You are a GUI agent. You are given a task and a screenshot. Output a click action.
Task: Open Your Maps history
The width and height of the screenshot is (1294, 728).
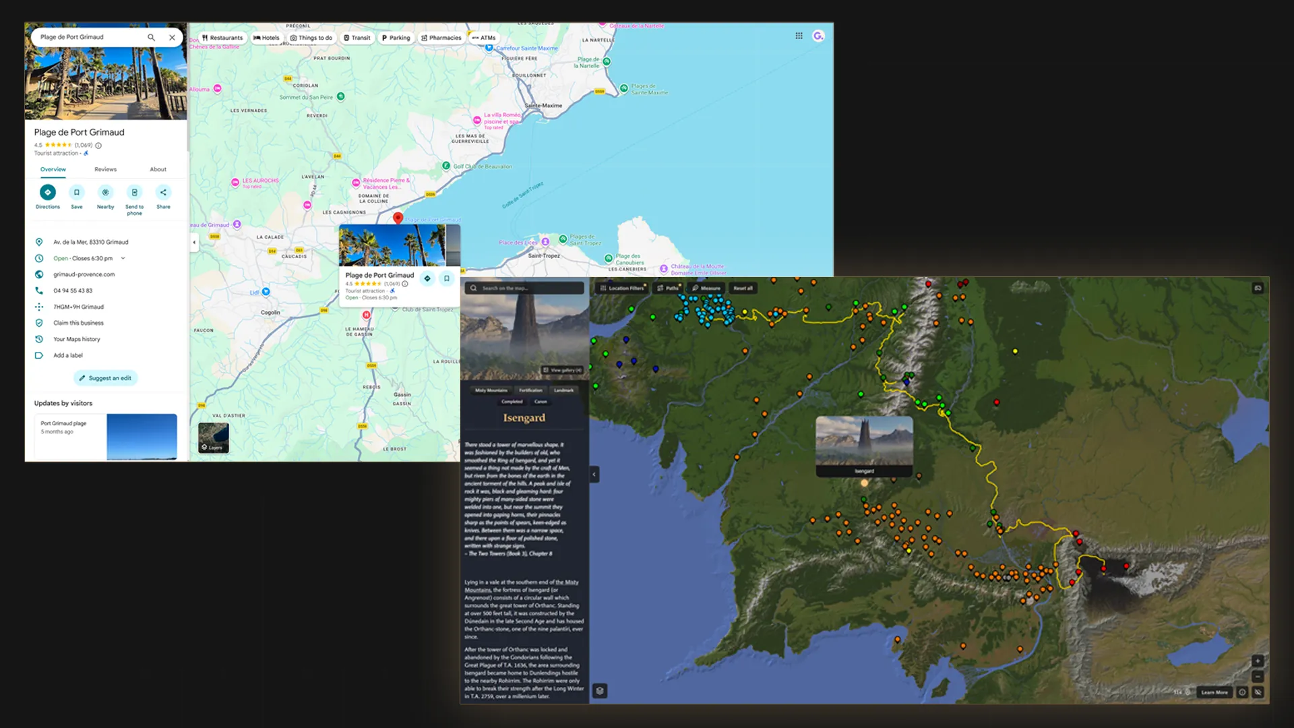tap(77, 339)
